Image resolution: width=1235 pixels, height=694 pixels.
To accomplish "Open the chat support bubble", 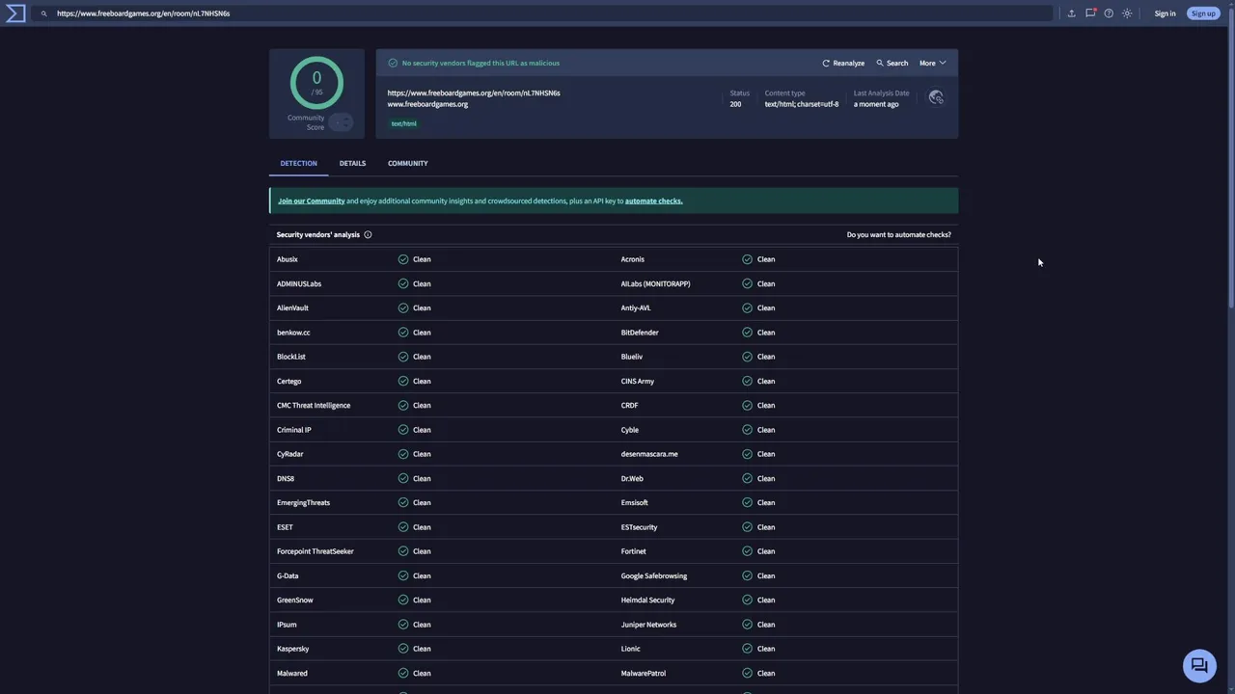I will pos(1199,665).
